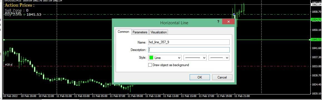Click the Sell Zone : 0 text
Image resolution: width=322 pixels, height=100 pixels.
tap(16, 10)
